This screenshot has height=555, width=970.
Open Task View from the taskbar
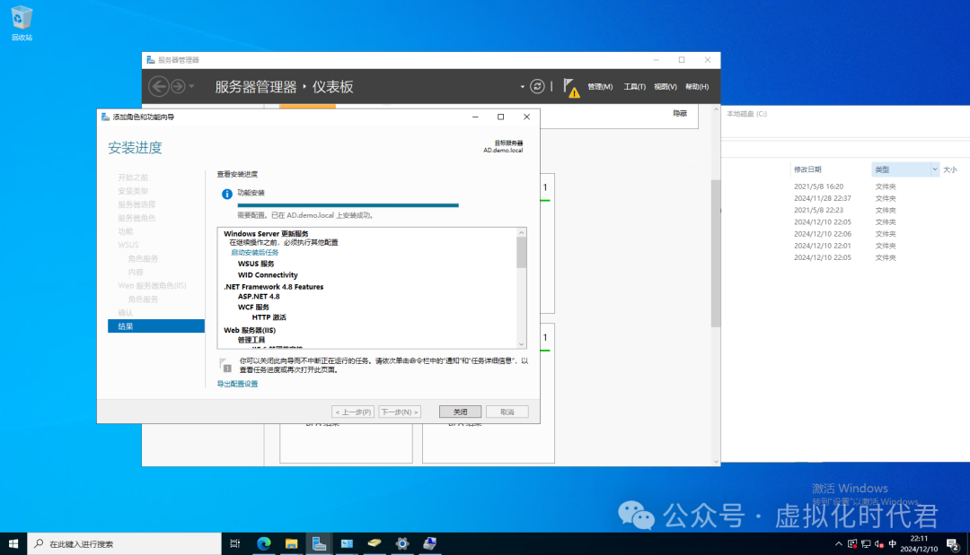pyautogui.click(x=235, y=544)
